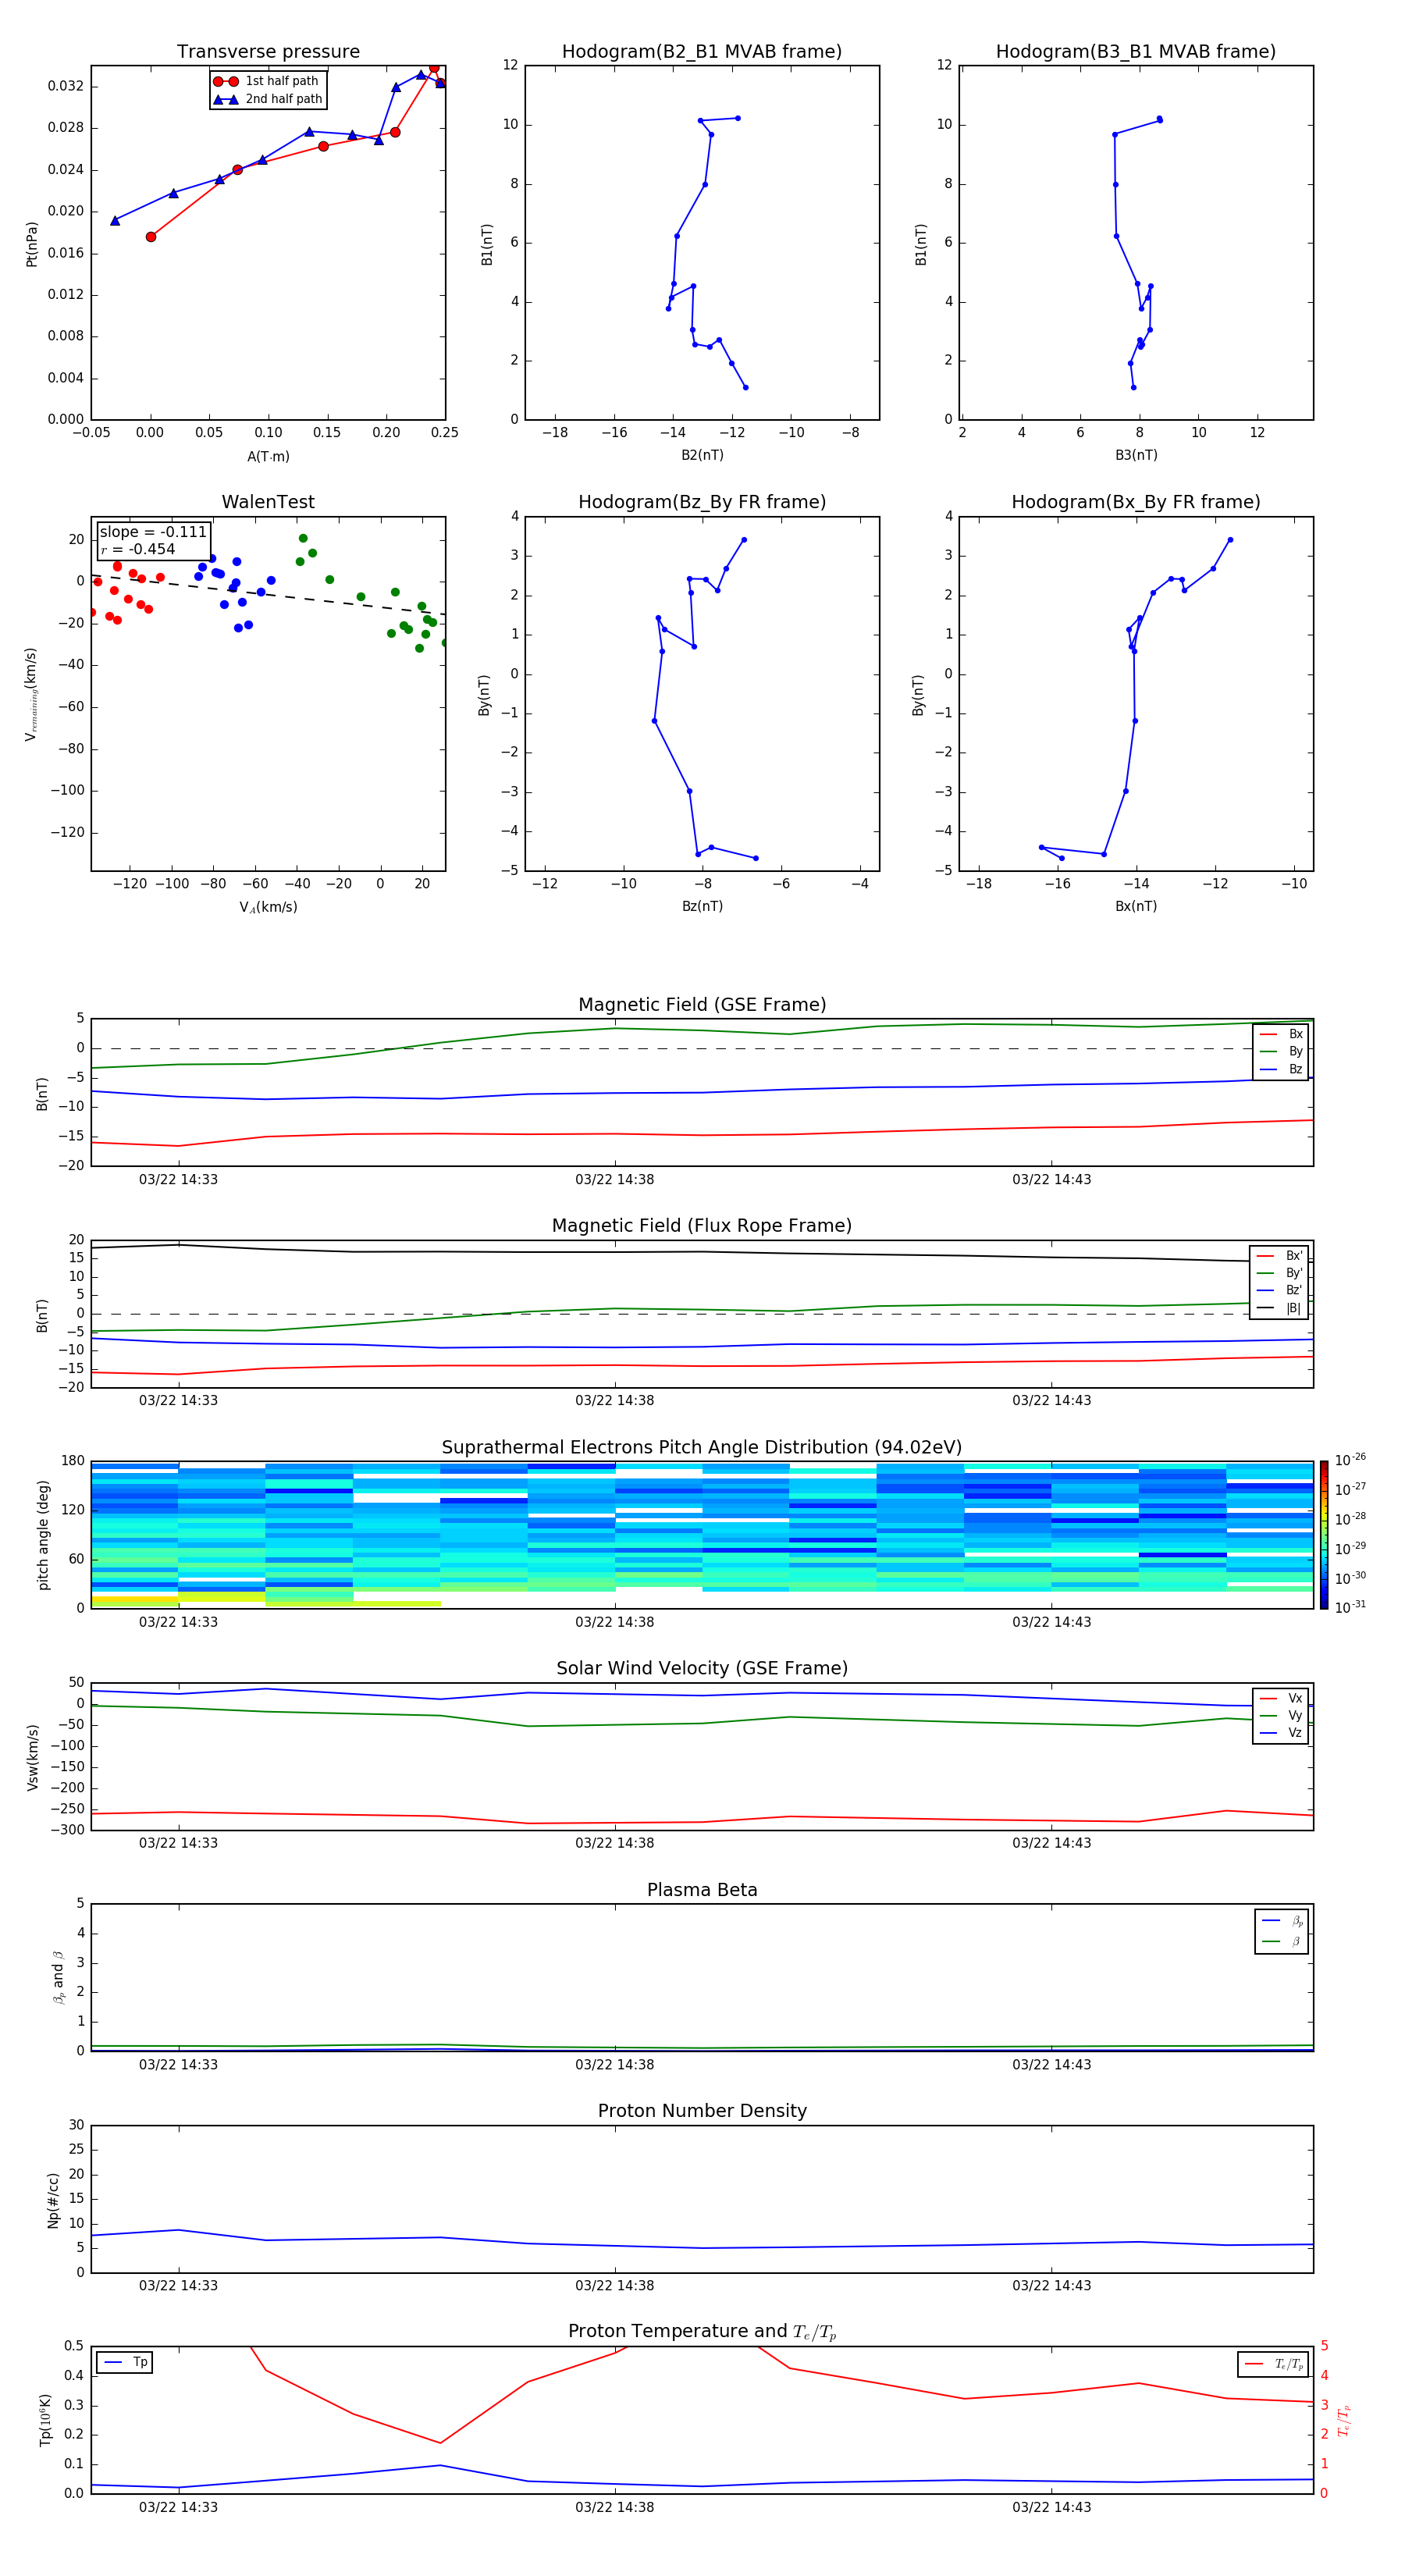This screenshot has width=1405, height=2576.
Task: Select By' entry in Flux Rope legend
Action: point(1279,1273)
